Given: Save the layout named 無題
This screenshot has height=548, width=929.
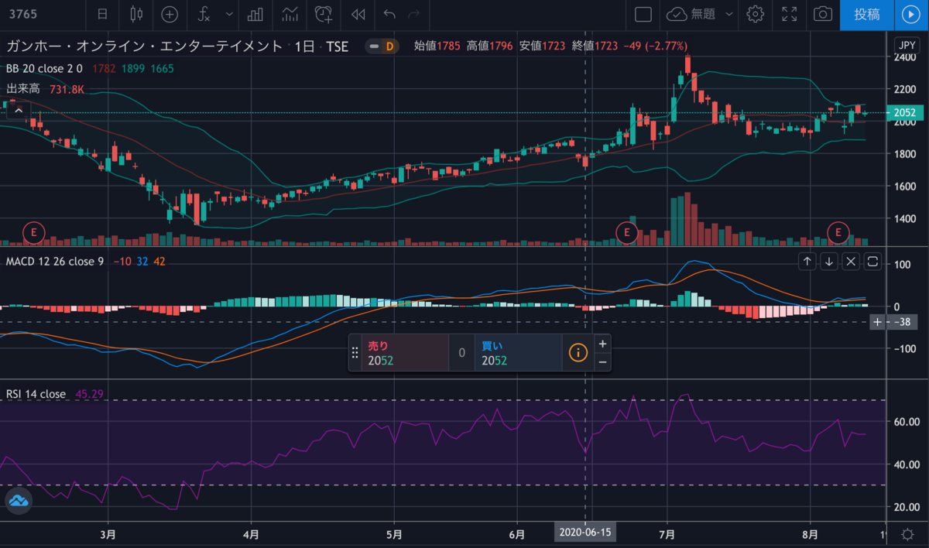Looking at the screenshot, I should point(692,14).
